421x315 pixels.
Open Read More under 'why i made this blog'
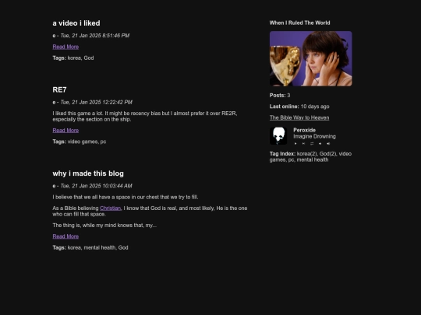(65, 236)
